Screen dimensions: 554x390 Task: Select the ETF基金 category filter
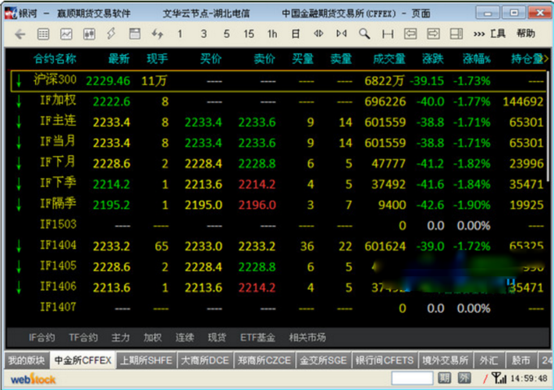pos(257,338)
